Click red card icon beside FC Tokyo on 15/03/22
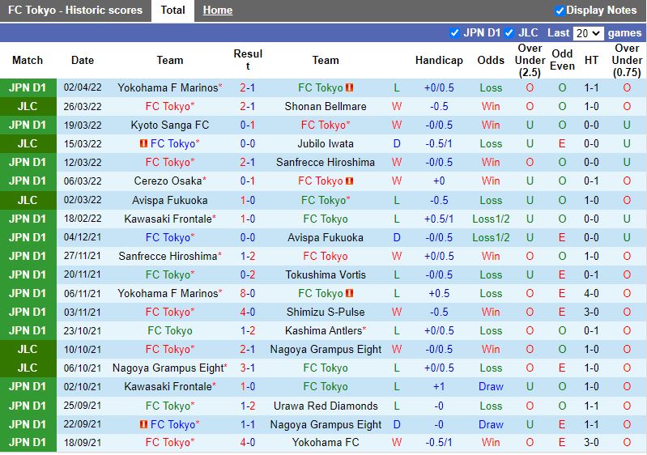Screen dimensions: 647x455 tap(143, 143)
